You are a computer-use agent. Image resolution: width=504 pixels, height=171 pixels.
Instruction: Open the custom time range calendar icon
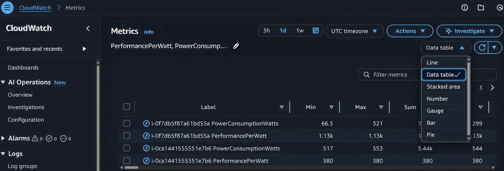[315, 31]
